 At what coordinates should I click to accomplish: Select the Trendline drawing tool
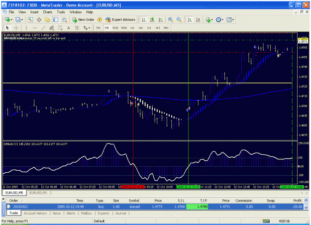click(43, 28)
